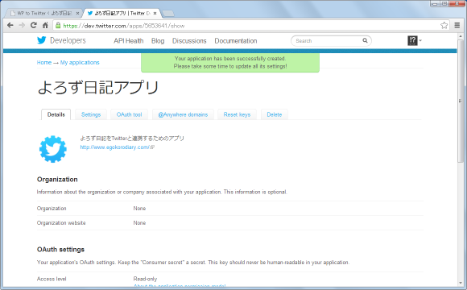Open the @Anywhere domains tab
The width and height of the screenshot is (467, 290).
[183, 114]
